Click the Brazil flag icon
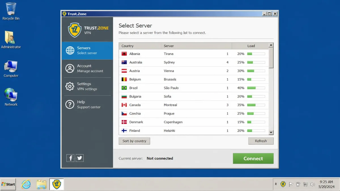The height and width of the screenshot is (191, 340). pyautogui.click(x=124, y=88)
